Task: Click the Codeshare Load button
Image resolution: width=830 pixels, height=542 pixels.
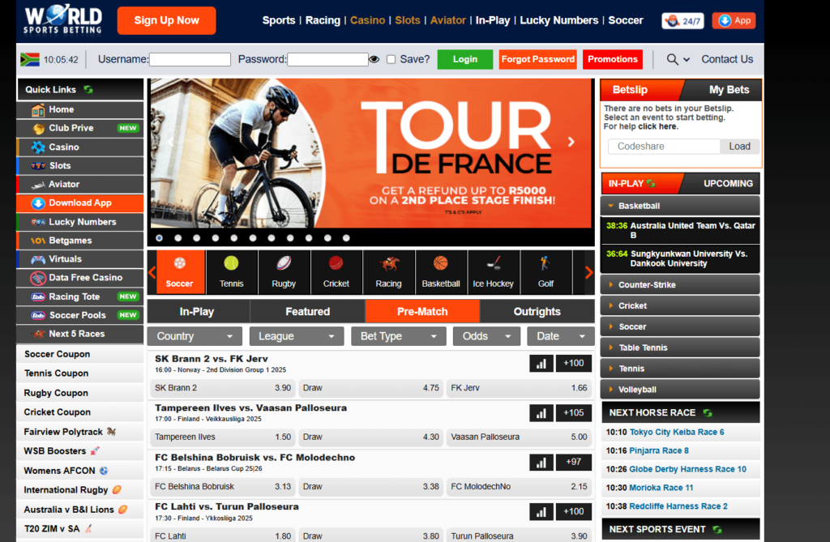Action: pos(739,147)
